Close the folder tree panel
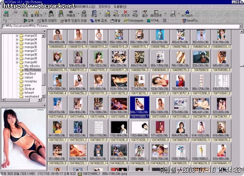The width and height of the screenshot is (244, 176). coord(44,31)
